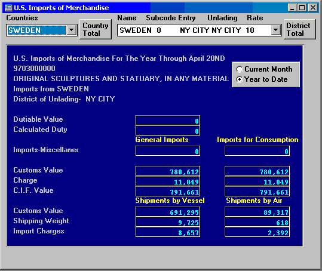Click Imports for Consumption Customs Value 780,612
The image size is (322, 271).
pyautogui.click(x=257, y=171)
